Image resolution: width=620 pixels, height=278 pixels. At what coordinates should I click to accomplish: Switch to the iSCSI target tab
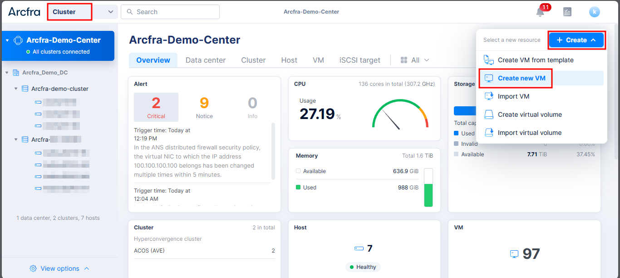click(x=360, y=60)
